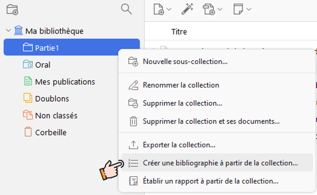The height and width of the screenshot is (195, 317).
Task: Click the new item document icon
Action: pos(159,9)
